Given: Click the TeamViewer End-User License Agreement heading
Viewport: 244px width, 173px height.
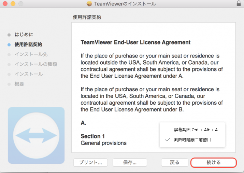Looking at the screenshot, I should click(135, 42).
